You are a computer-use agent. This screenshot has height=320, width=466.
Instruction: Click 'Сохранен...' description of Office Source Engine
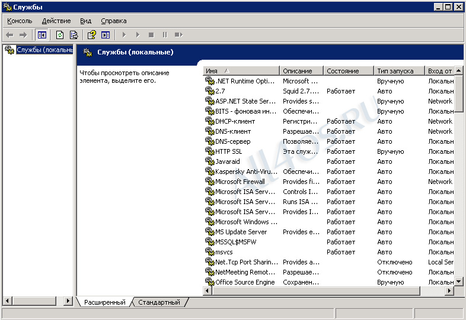(x=301, y=282)
